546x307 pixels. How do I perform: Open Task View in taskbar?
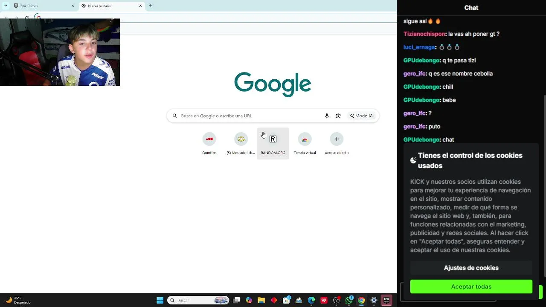point(236,300)
